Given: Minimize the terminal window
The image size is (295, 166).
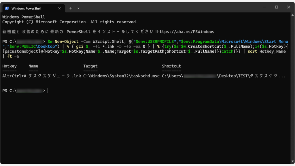Looking at the screenshot, I should click(264, 7).
